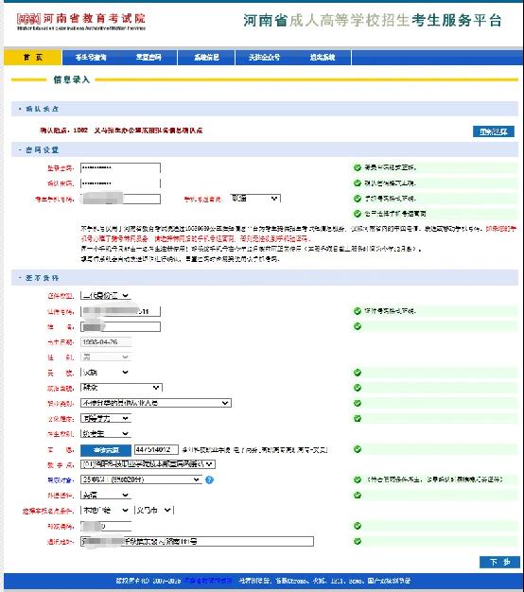The image size is (524, 592).
Task: Click the 重新选择 confirmation point button
Action: click(494, 131)
